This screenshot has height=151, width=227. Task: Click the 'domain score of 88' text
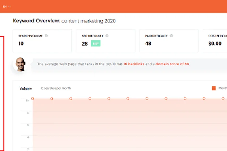point(172,64)
